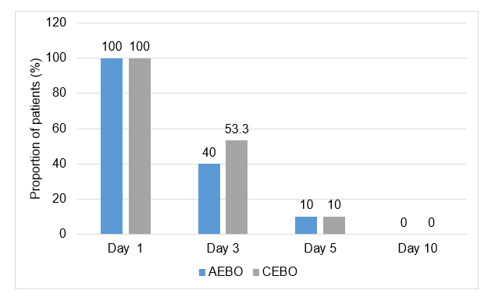Select the Day 1 axis label
The image size is (488, 297).
[125, 249]
